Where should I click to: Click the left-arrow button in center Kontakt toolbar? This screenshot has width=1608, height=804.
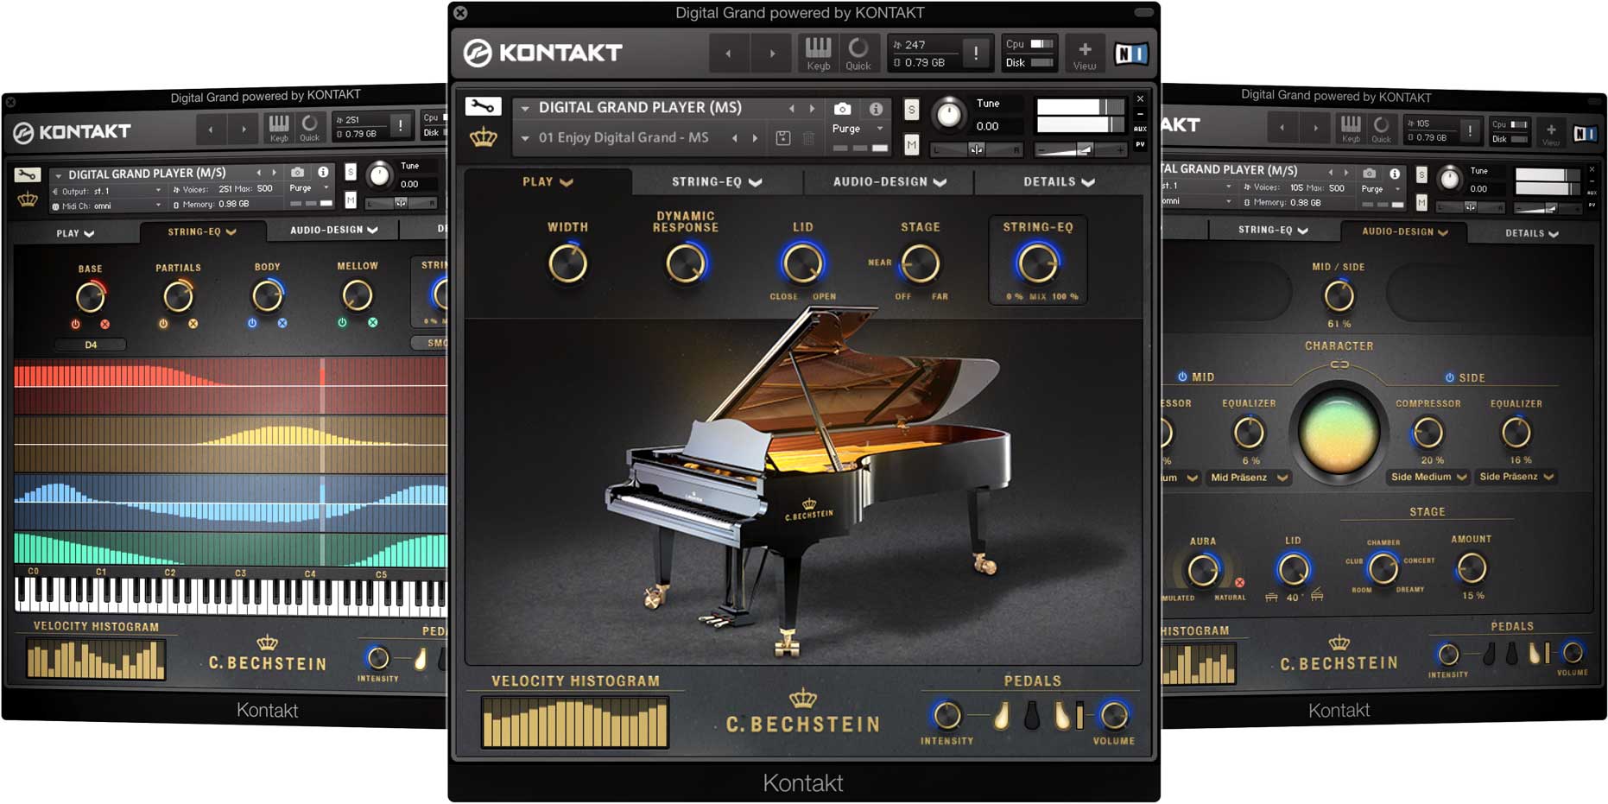point(728,54)
